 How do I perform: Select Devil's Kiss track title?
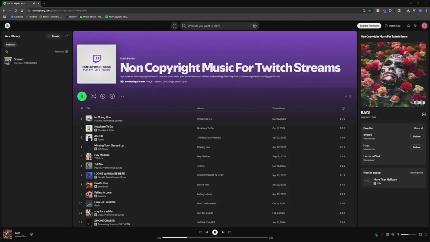[101, 183]
